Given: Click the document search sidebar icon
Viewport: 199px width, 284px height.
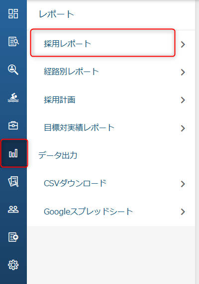Looking at the screenshot, I should coord(13,42).
